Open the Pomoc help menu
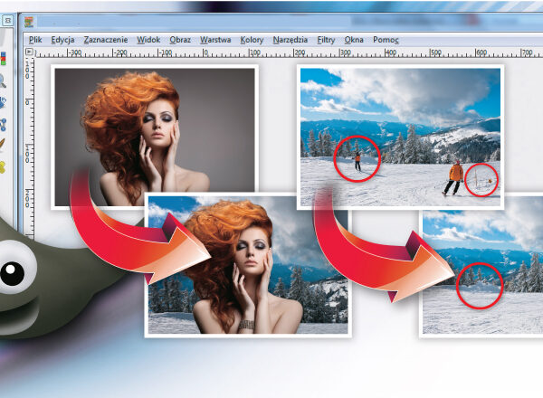 tap(386, 40)
